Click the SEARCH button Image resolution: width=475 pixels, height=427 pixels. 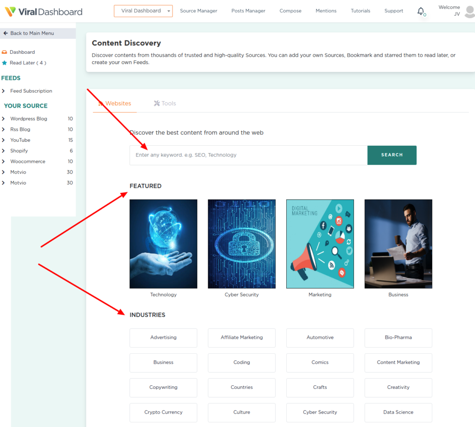(x=392, y=155)
